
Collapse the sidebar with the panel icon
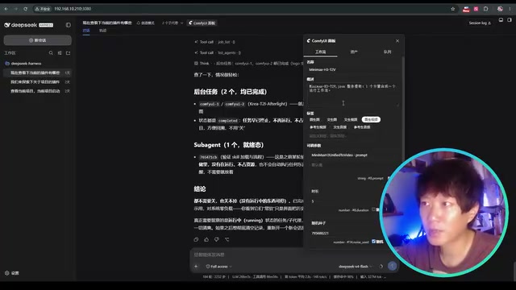(x=68, y=25)
